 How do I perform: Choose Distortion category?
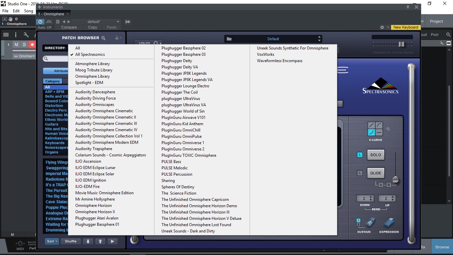[x=54, y=106]
